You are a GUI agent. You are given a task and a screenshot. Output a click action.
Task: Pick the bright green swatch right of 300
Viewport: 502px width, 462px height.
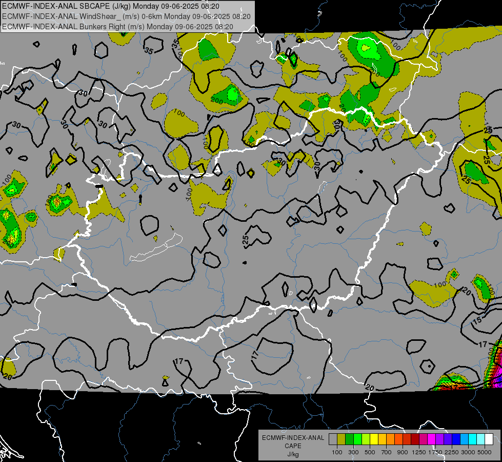tap(357, 439)
